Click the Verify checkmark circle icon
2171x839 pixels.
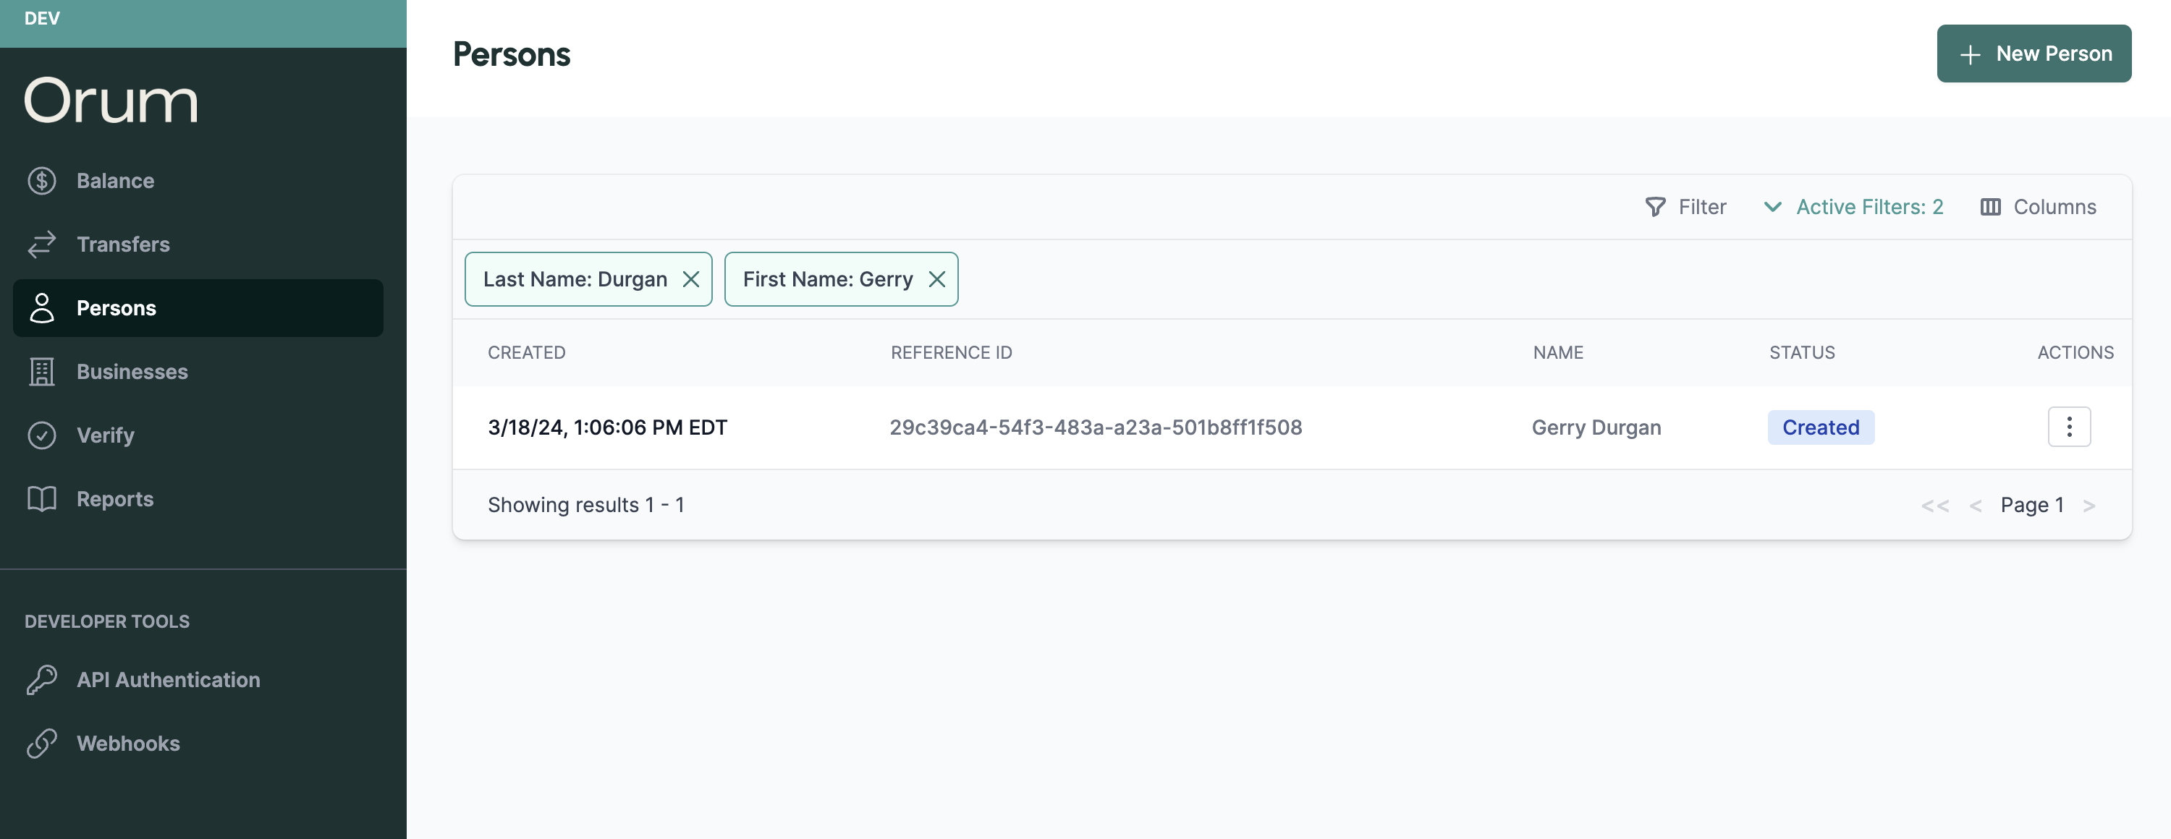tap(41, 435)
